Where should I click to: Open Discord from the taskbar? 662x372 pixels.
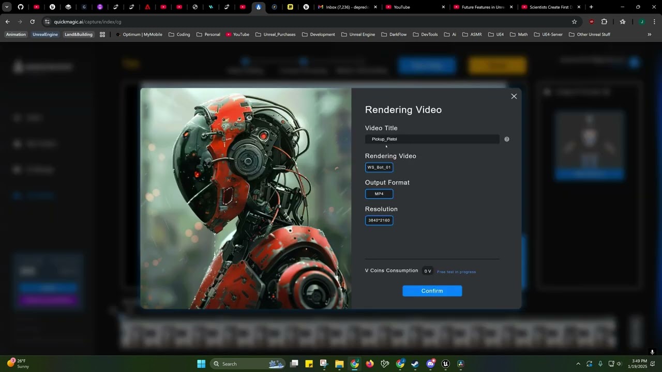pos(430,364)
